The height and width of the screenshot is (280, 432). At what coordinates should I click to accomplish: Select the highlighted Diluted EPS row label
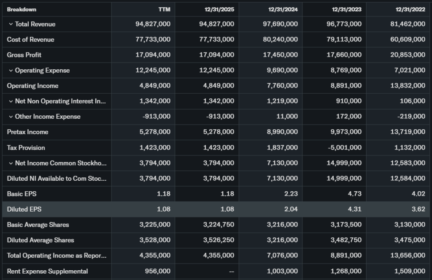tap(24, 209)
